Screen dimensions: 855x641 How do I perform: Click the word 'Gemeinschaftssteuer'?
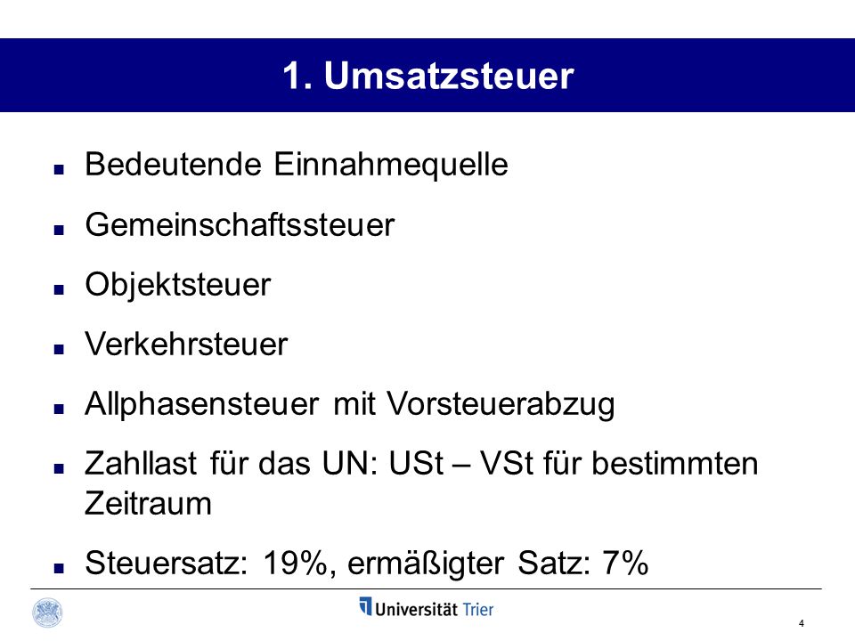pos(240,224)
